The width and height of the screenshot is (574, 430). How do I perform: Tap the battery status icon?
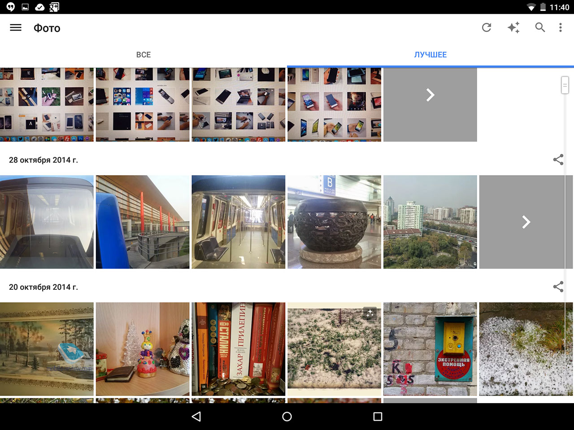point(543,7)
